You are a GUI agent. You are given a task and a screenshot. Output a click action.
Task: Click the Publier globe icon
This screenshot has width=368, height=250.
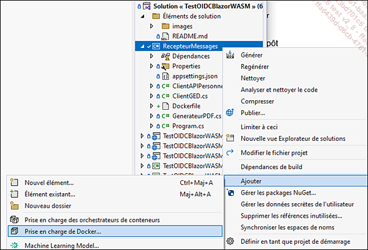tap(230, 113)
